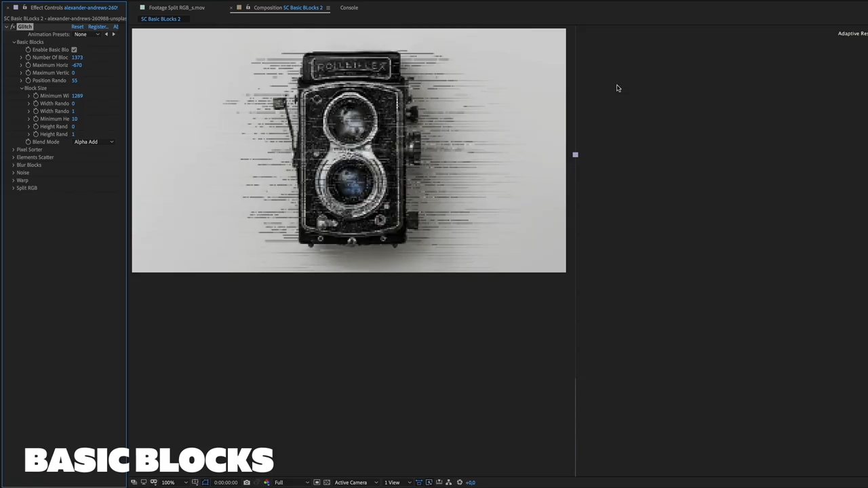
Task: Expand the Split RGB group
Action: pyautogui.click(x=14, y=188)
